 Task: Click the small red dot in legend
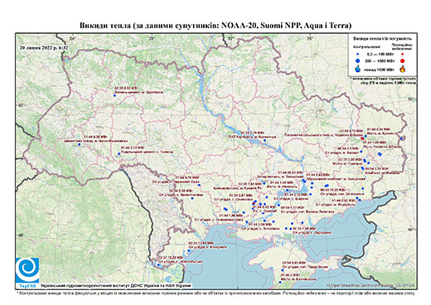pos(403,55)
